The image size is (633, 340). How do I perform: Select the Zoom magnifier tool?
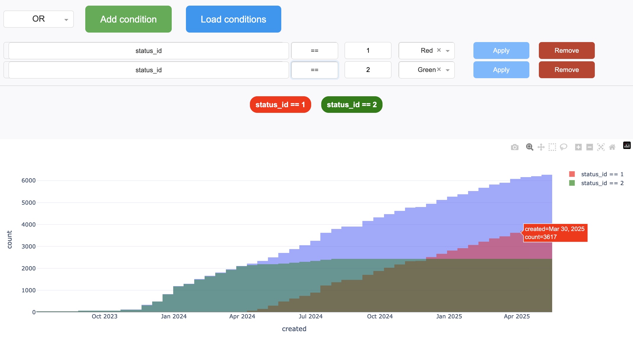(529, 147)
